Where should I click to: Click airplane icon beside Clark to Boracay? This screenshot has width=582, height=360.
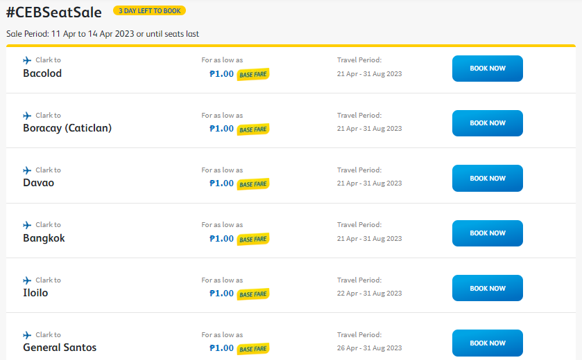pyautogui.click(x=27, y=116)
